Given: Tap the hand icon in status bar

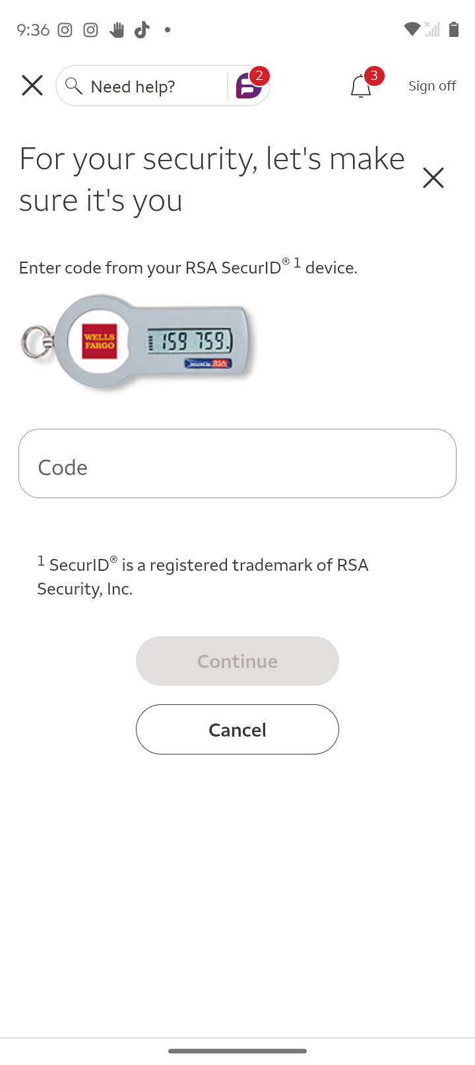Looking at the screenshot, I should tap(117, 30).
